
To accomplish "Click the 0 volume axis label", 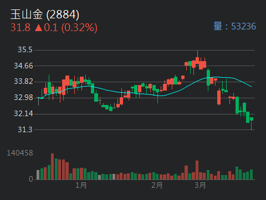I will point(31,179).
